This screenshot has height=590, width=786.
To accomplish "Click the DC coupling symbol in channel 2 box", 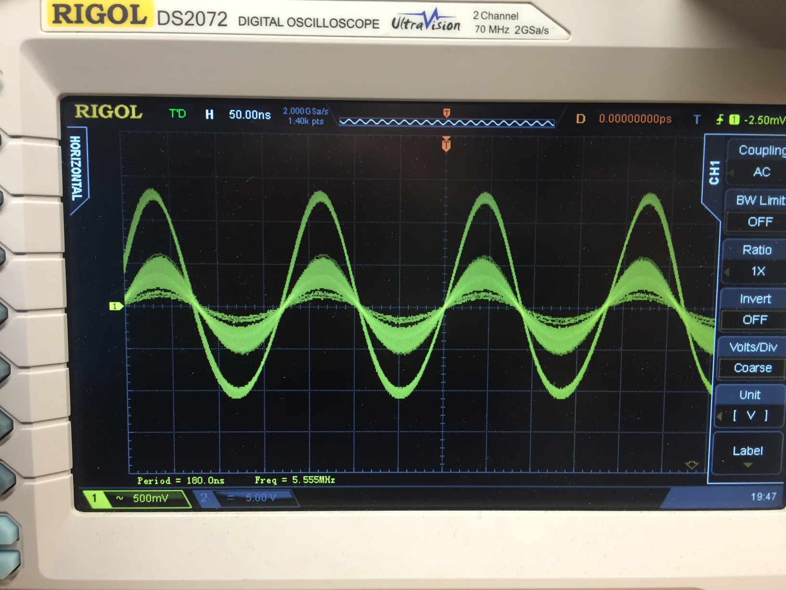I will click(x=231, y=498).
